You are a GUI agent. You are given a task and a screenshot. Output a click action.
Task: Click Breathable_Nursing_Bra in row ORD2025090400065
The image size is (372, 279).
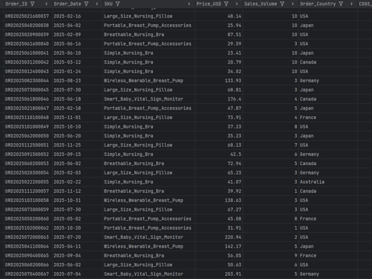(134, 256)
